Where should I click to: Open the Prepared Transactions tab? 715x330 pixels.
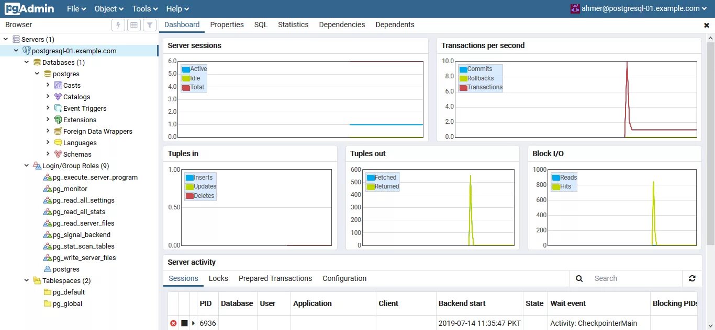point(275,278)
